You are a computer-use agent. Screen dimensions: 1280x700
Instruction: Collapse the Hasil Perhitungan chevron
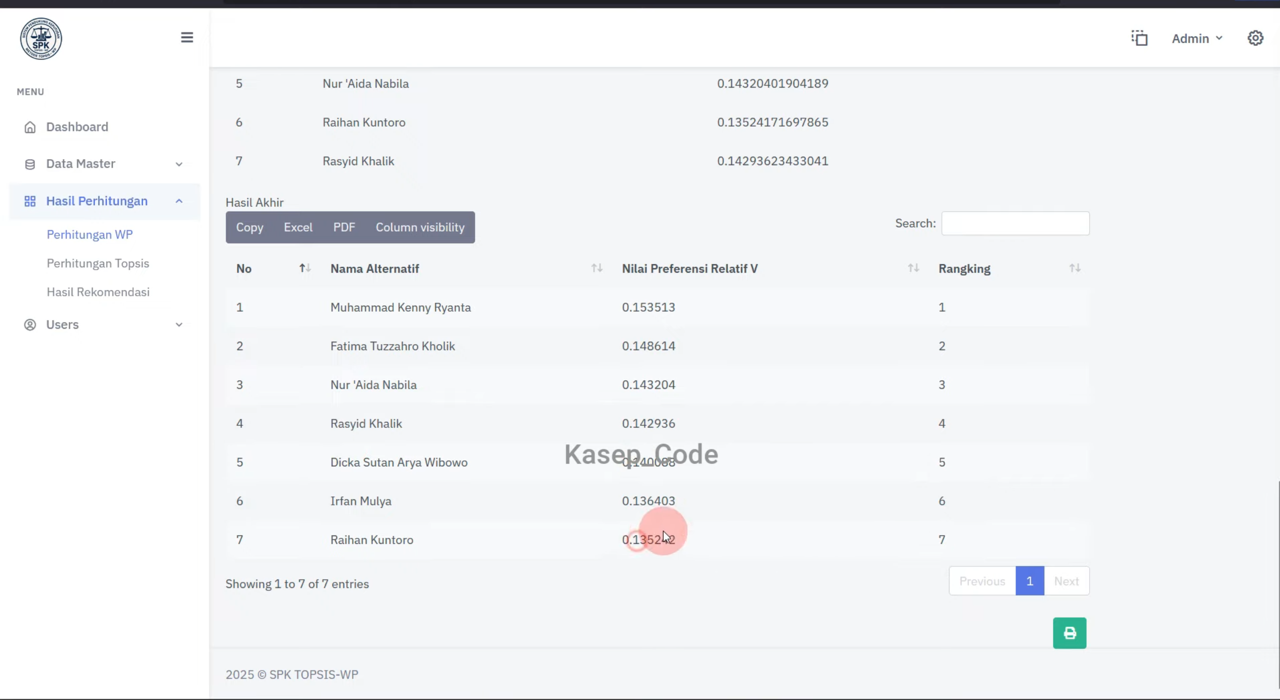(x=179, y=201)
